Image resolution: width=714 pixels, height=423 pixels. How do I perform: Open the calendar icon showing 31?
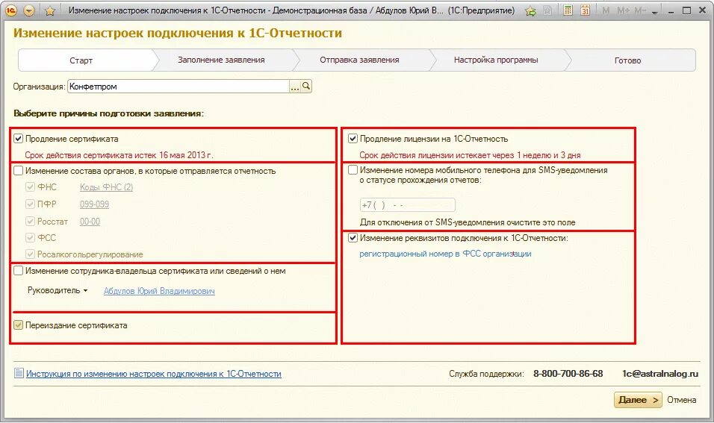585,10
